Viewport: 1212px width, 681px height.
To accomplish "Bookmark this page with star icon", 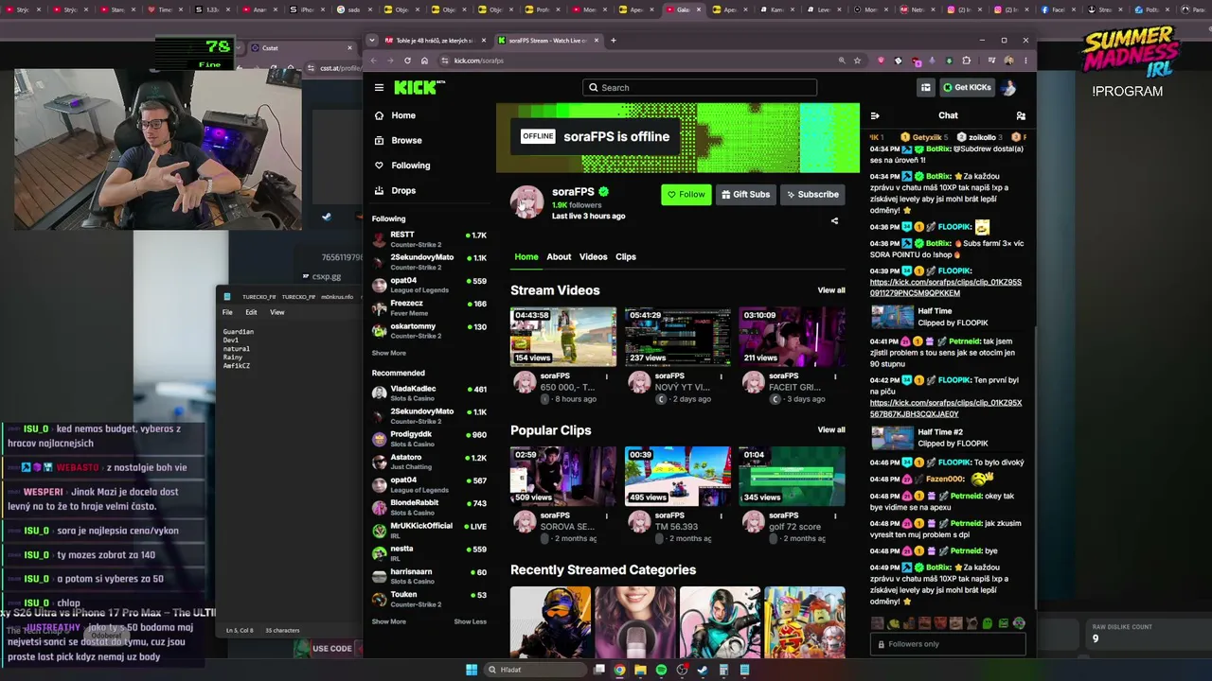I will 857,61.
